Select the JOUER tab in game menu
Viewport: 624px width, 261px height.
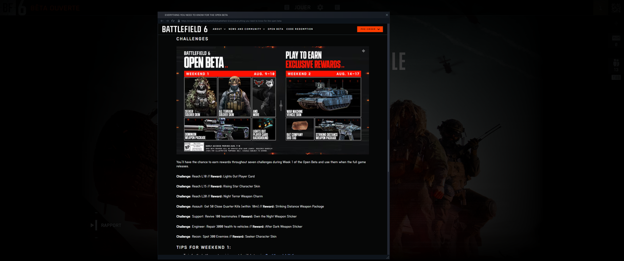click(303, 8)
